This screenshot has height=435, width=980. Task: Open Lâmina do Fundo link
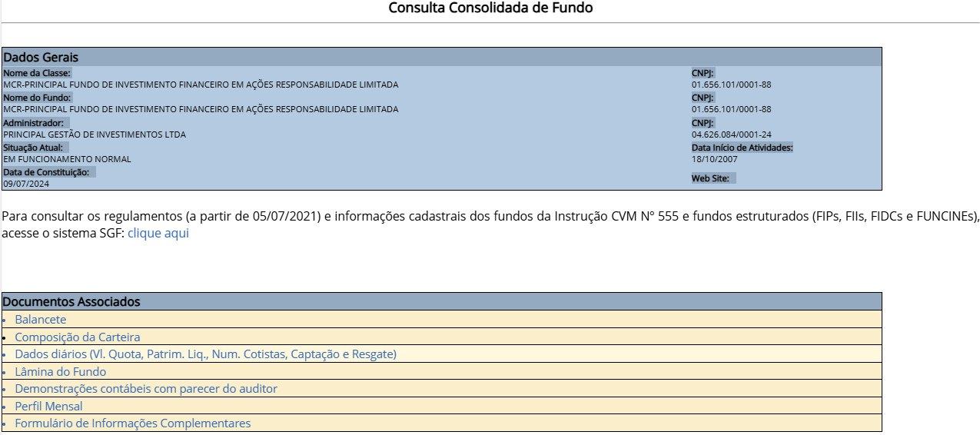[x=61, y=372]
